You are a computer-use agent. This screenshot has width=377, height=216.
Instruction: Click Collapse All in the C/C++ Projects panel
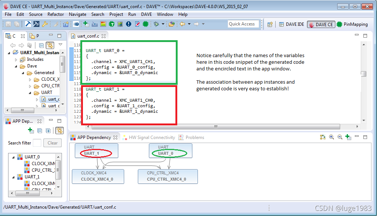point(41,45)
